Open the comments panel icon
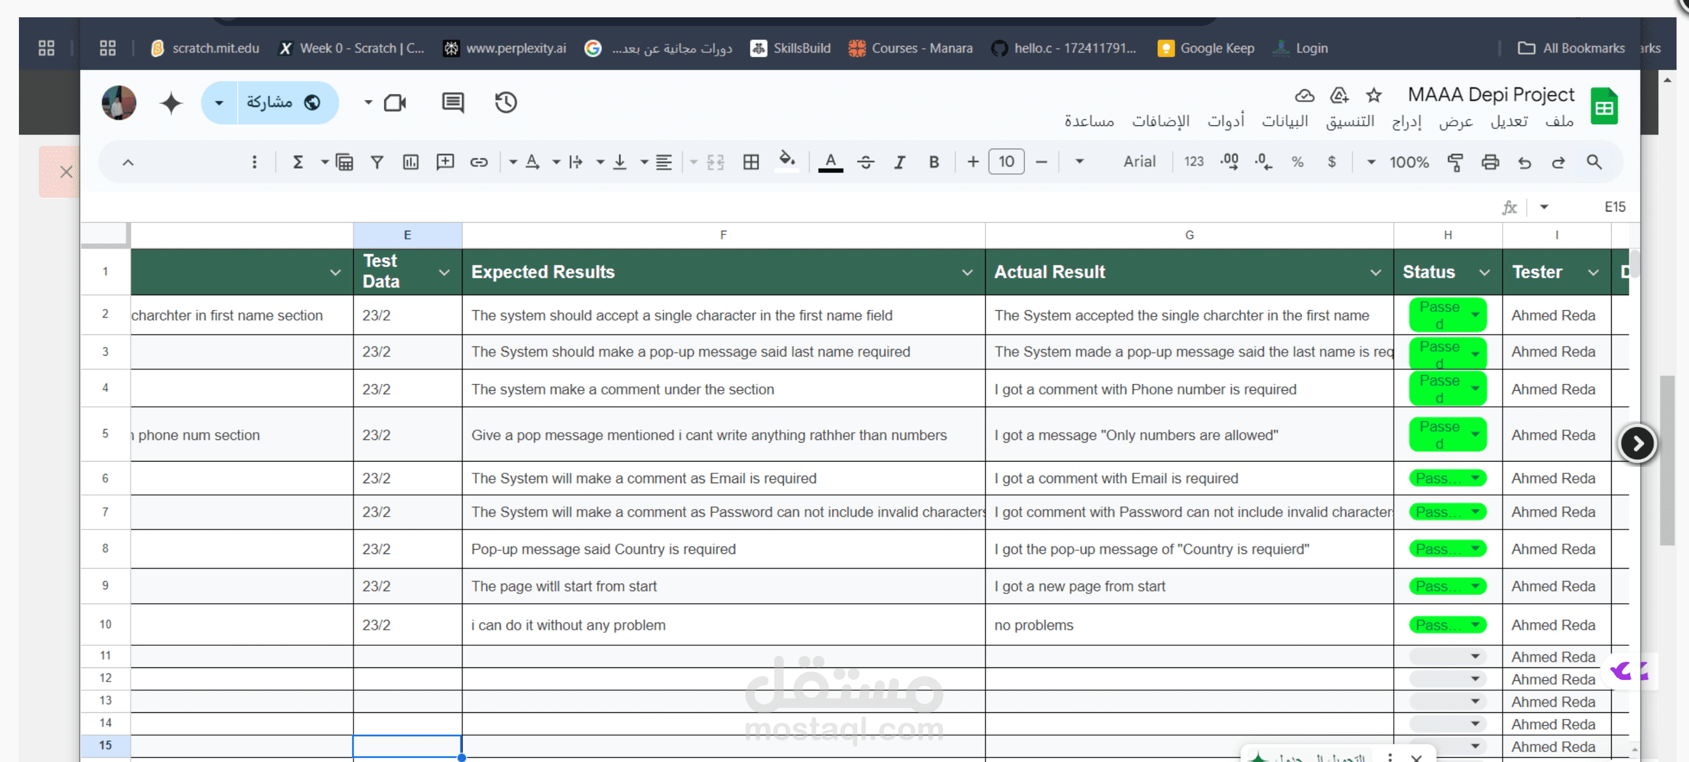The image size is (1689, 762). pos(452,102)
